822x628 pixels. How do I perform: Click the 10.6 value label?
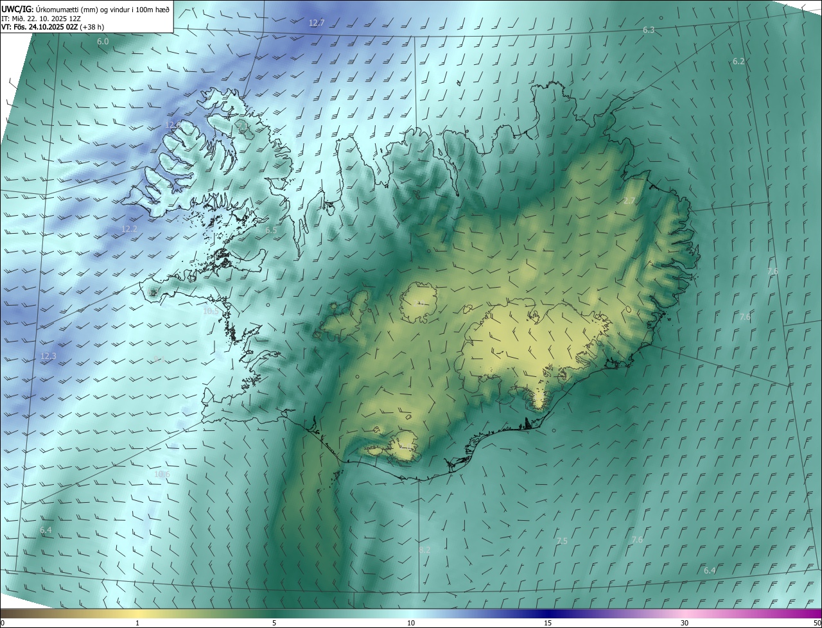tap(162, 475)
